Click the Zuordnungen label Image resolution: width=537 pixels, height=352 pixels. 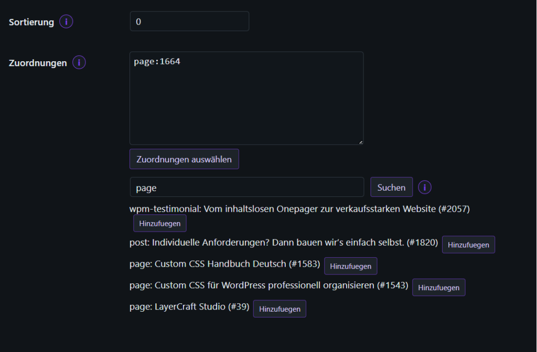point(38,63)
